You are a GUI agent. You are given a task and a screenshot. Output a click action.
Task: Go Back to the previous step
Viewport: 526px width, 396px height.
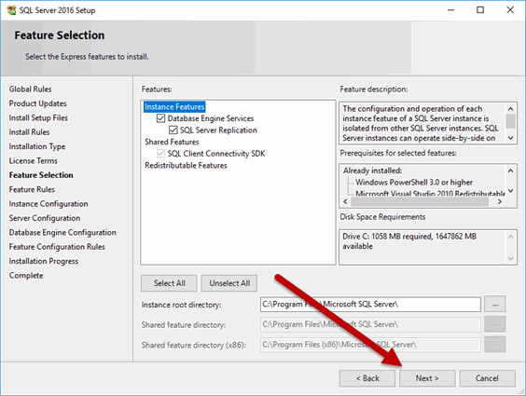pos(367,378)
